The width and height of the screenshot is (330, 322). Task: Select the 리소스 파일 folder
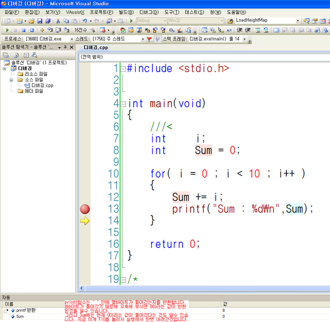pyautogui.click(x=36, y=74)
